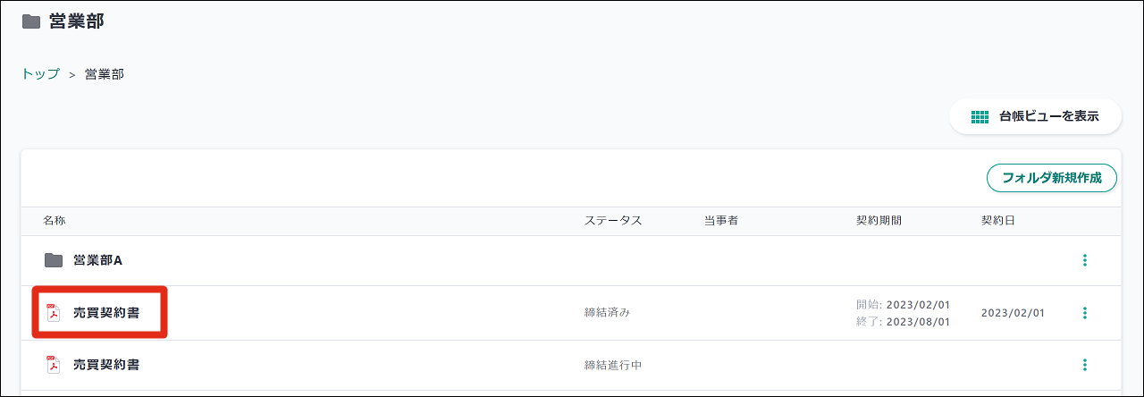This screenshot has height=397, width=1144.
Task: Click the 営業部 folder icon in header
Action: coord(30,21)
